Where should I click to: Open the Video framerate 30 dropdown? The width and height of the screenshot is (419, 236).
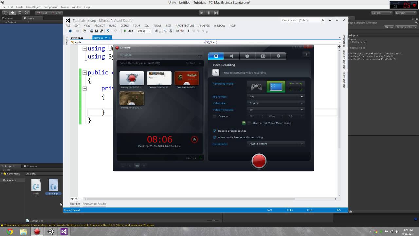276,109
